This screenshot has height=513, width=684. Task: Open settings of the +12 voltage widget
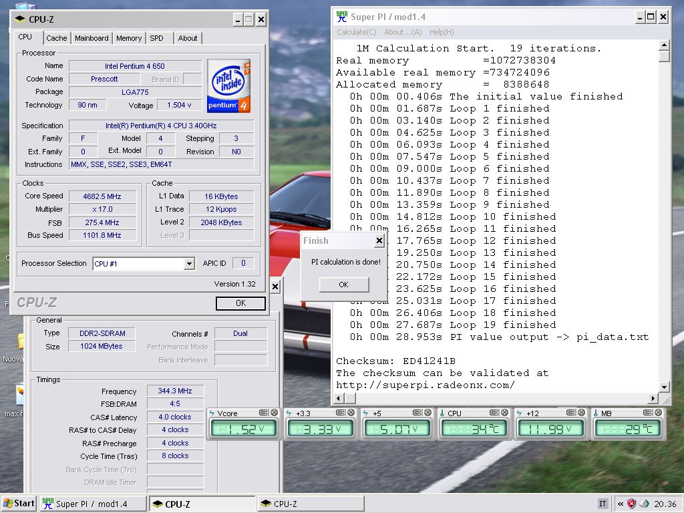tap(571, 413)
